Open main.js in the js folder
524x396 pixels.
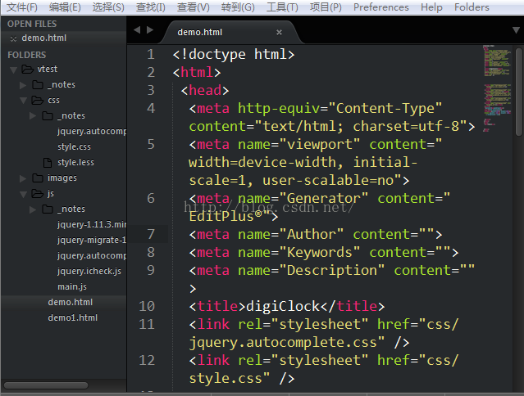pyautogui.click(x=71, y=286)
